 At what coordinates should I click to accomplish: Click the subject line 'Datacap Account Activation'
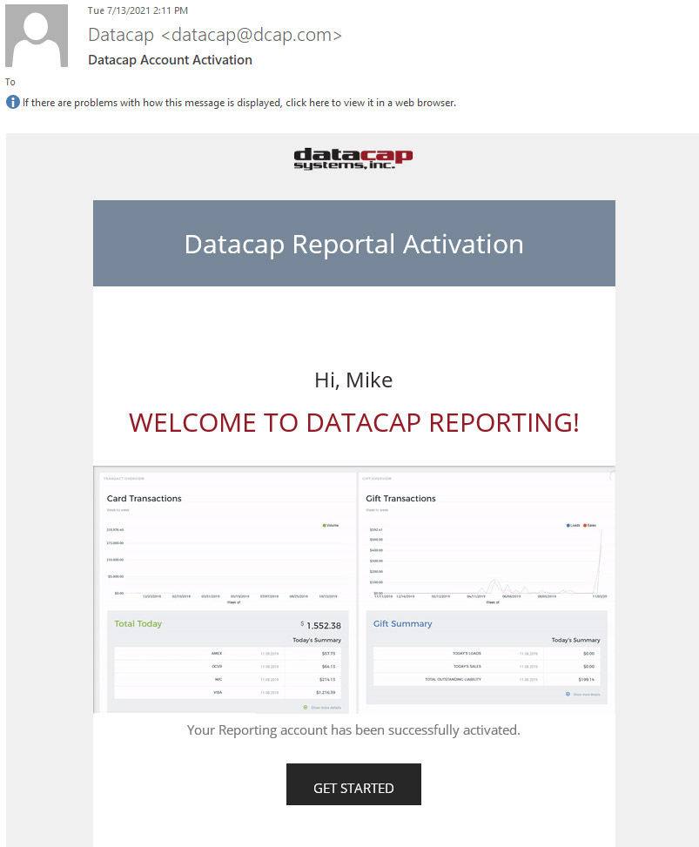(170, 60)
